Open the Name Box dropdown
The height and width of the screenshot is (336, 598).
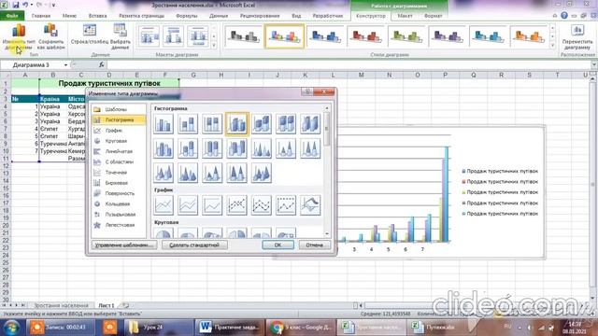click(65, 65)
